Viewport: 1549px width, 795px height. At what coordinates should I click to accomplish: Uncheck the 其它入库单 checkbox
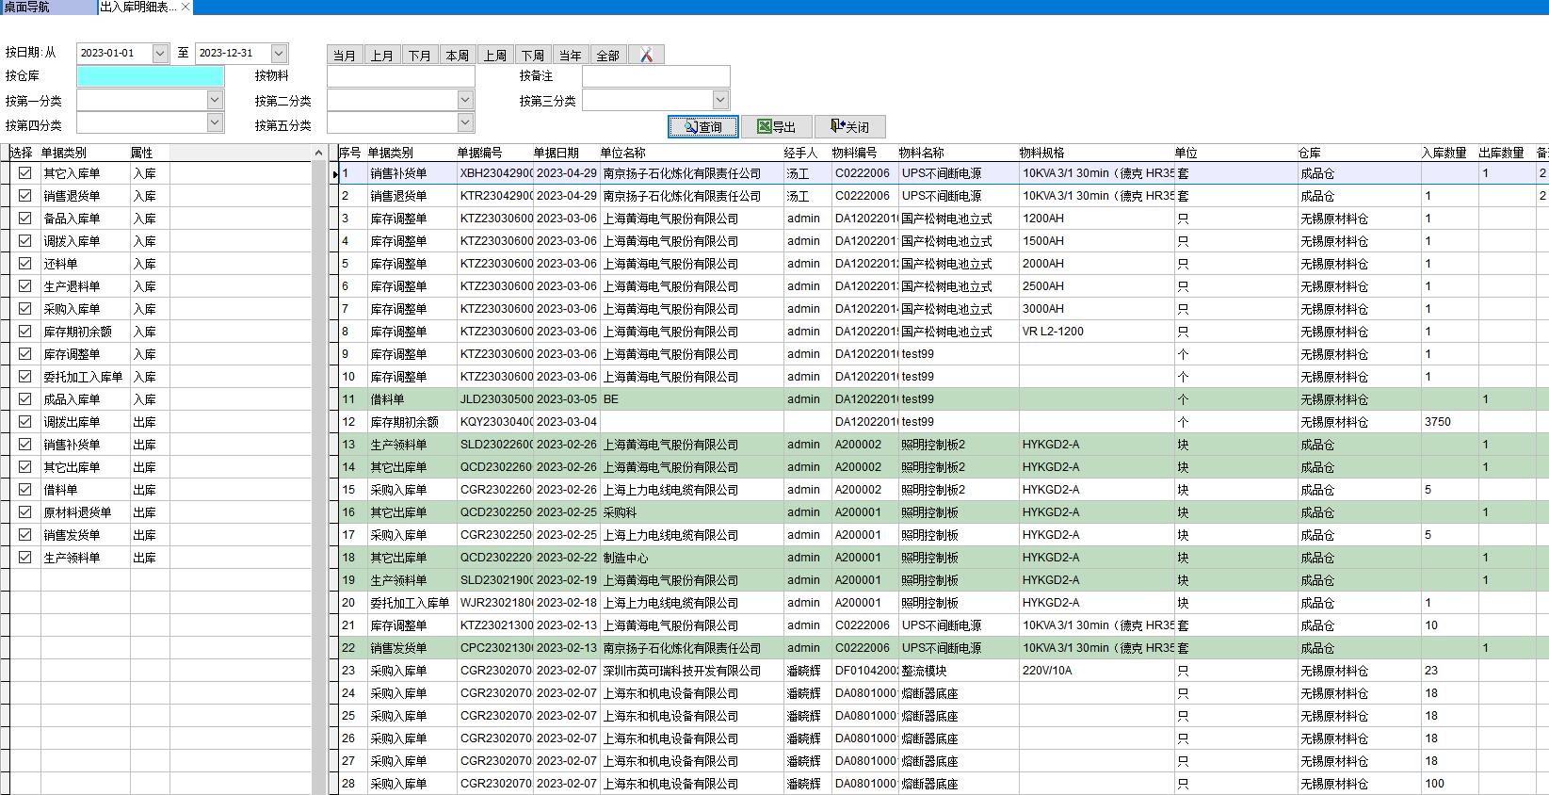(x=25, y=173)
